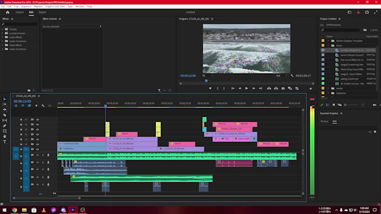Mute the first audio track A1
This screenshot has width=381, height=214.
coord(38,155)
